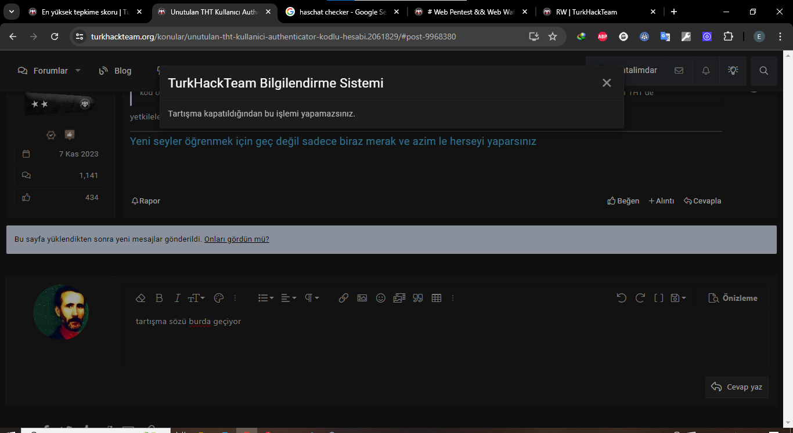This screenshot has width=793, height=433.
Task: Insert an image into reply
Action: pos(362,298)
